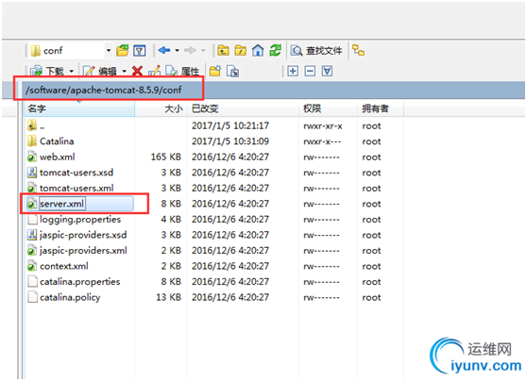Click the server.xml file icon
Image resolution: width=527 pixels, height=381 pixels.
pos(32,204)
